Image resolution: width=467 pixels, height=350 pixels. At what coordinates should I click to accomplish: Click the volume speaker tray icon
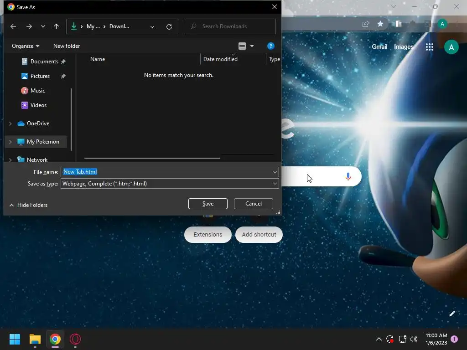tap(414, 339)
